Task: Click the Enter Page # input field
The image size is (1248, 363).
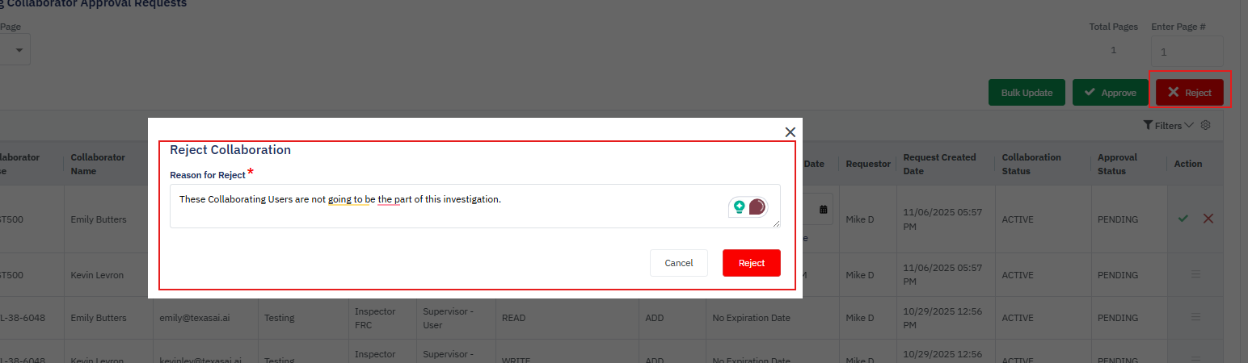Action: tap(1187, 52)
